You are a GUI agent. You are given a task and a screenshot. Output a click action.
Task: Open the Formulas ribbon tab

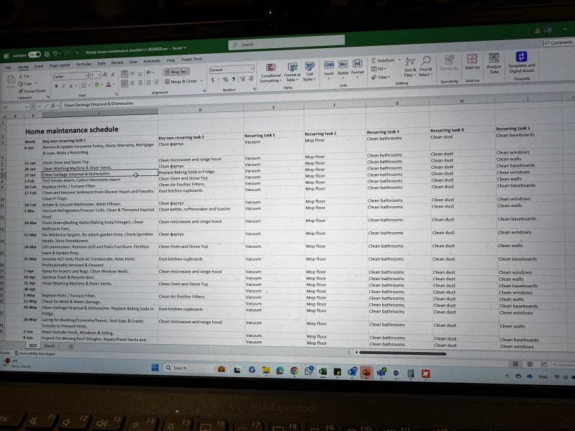[x=84, y=64]
